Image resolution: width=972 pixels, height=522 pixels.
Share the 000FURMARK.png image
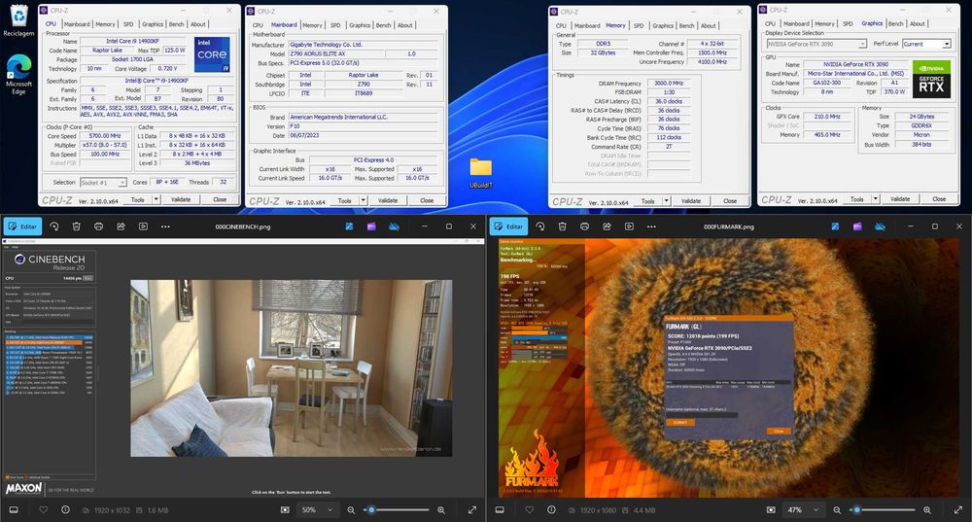(x=607, y=226)
